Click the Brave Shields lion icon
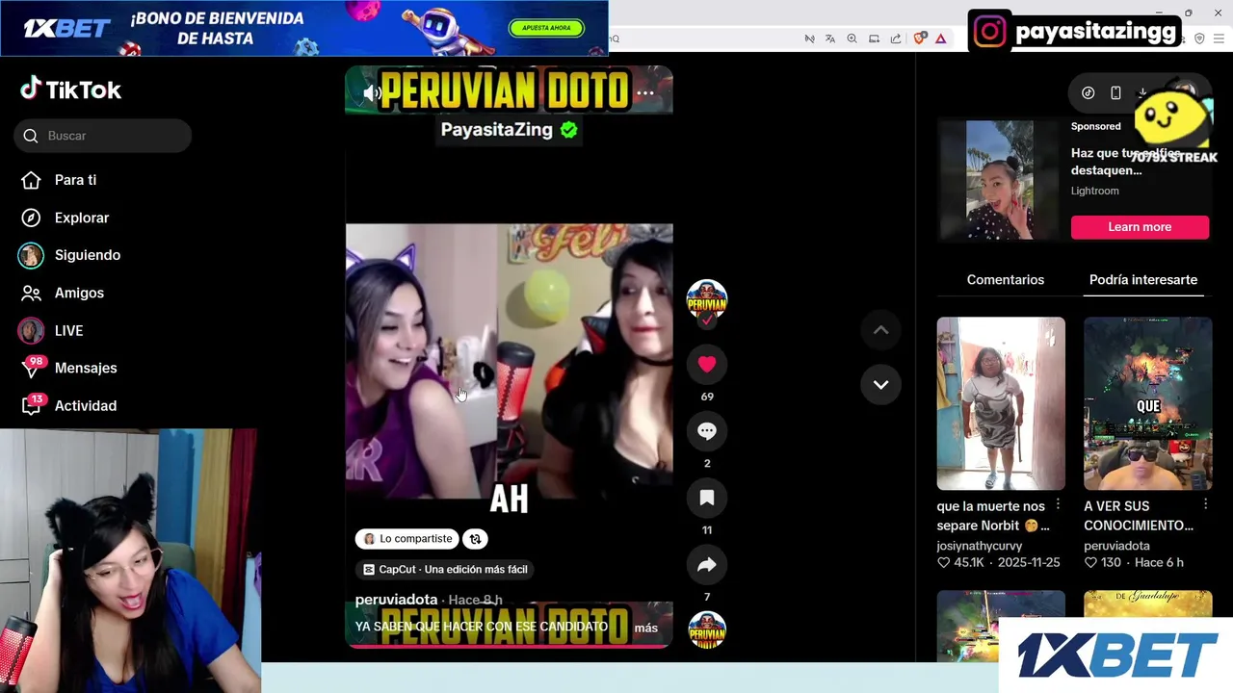The image size is (1233, 693). click(919, 38)
